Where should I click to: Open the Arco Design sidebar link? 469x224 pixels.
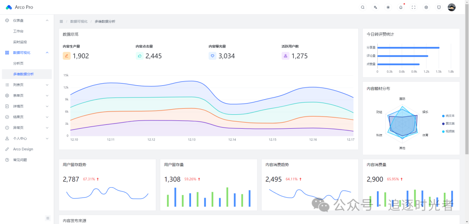pos(23,149)
